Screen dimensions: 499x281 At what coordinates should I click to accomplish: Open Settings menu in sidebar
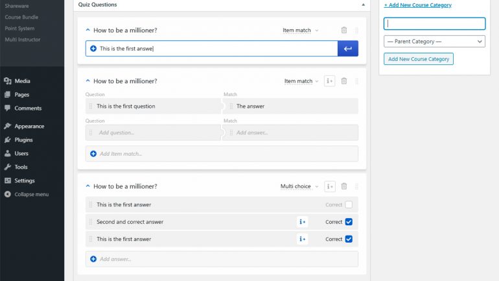25,180
